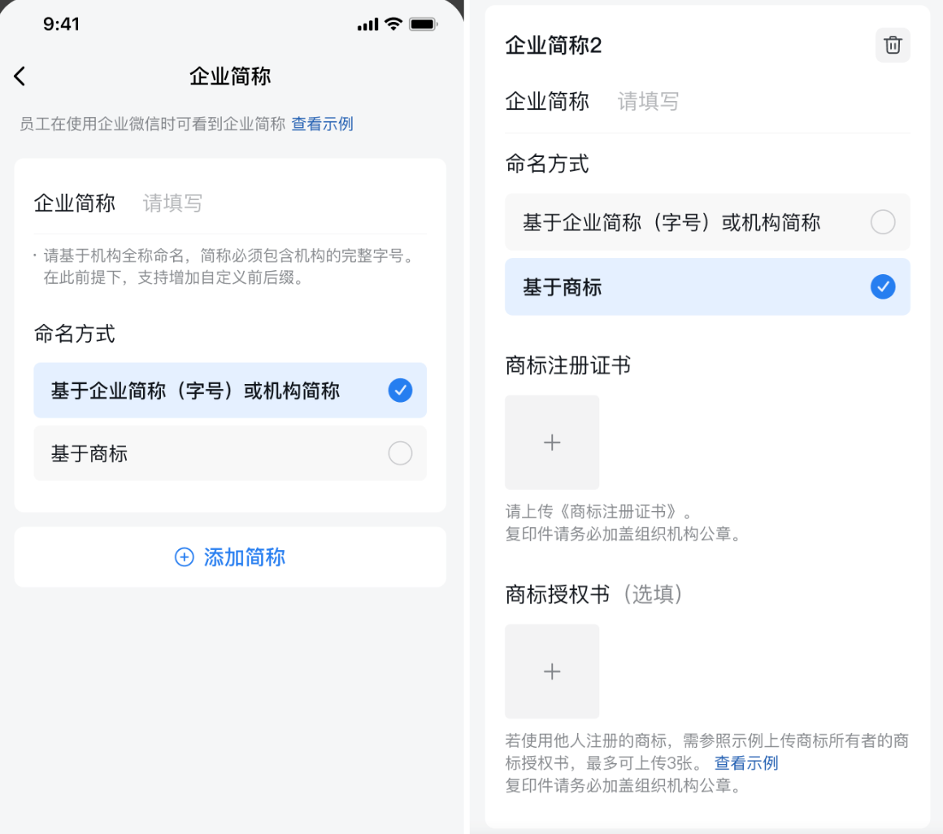Tap the cellular signal status icon
Screen dimensions: 943x834
point(367,24)
